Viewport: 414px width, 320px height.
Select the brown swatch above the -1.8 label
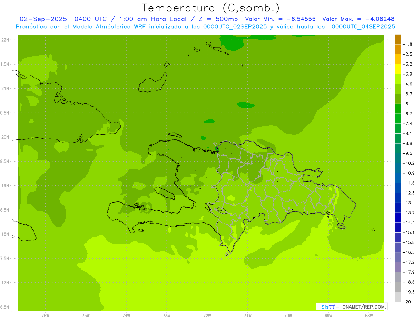point(398,39)
